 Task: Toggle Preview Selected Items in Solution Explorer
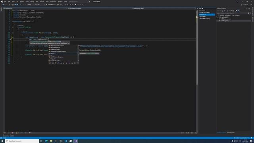[x=239, y=11]
